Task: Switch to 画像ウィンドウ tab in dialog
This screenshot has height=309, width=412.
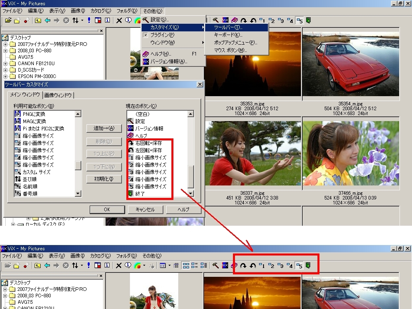Action: click(x=58, y=95)
